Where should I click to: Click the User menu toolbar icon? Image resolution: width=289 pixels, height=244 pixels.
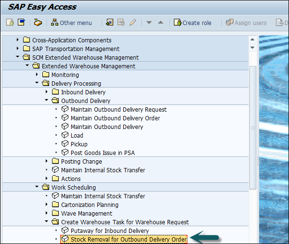[10, 23]
